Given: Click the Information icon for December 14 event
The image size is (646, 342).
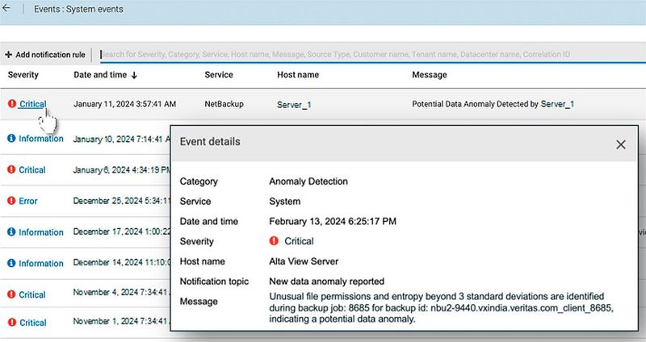Looking at the screenshot, I should [11, 264].
